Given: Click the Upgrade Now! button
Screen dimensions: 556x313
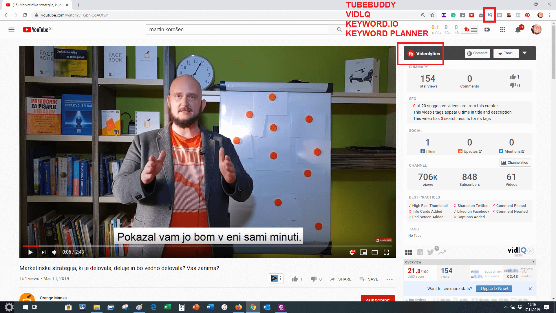Looking at the screenshot, I should click(x=494, y=289).
